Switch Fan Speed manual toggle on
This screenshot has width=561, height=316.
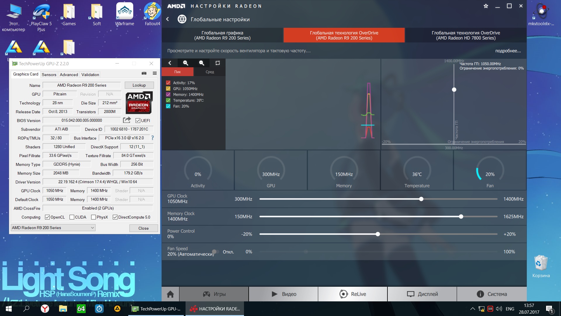(216, 252)
